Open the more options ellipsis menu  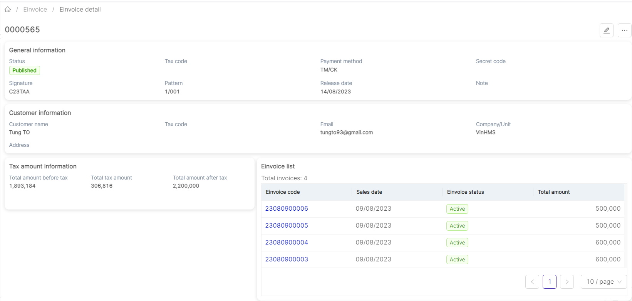tap(624, 30)
